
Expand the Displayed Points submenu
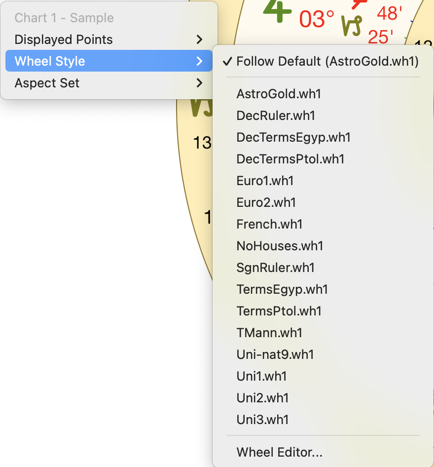[x=108, y=39]
